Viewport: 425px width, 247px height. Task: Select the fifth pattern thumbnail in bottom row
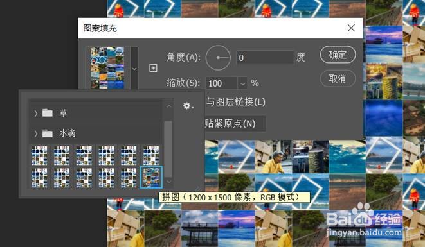click(129, 178)
